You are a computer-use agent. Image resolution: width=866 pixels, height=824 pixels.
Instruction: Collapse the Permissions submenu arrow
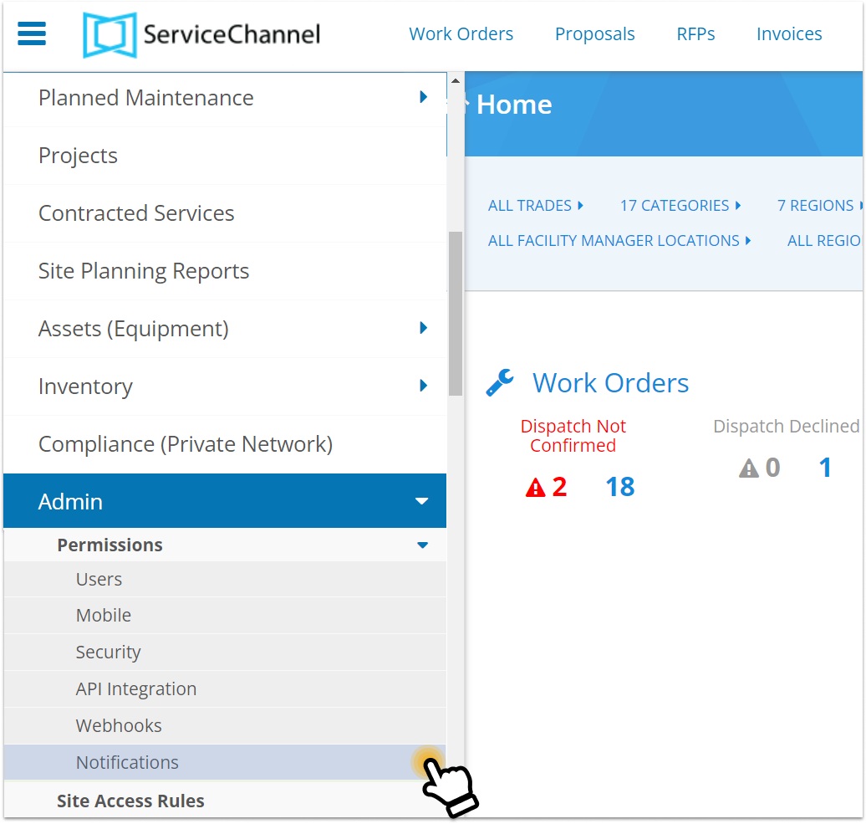click(x=422, y=545)
